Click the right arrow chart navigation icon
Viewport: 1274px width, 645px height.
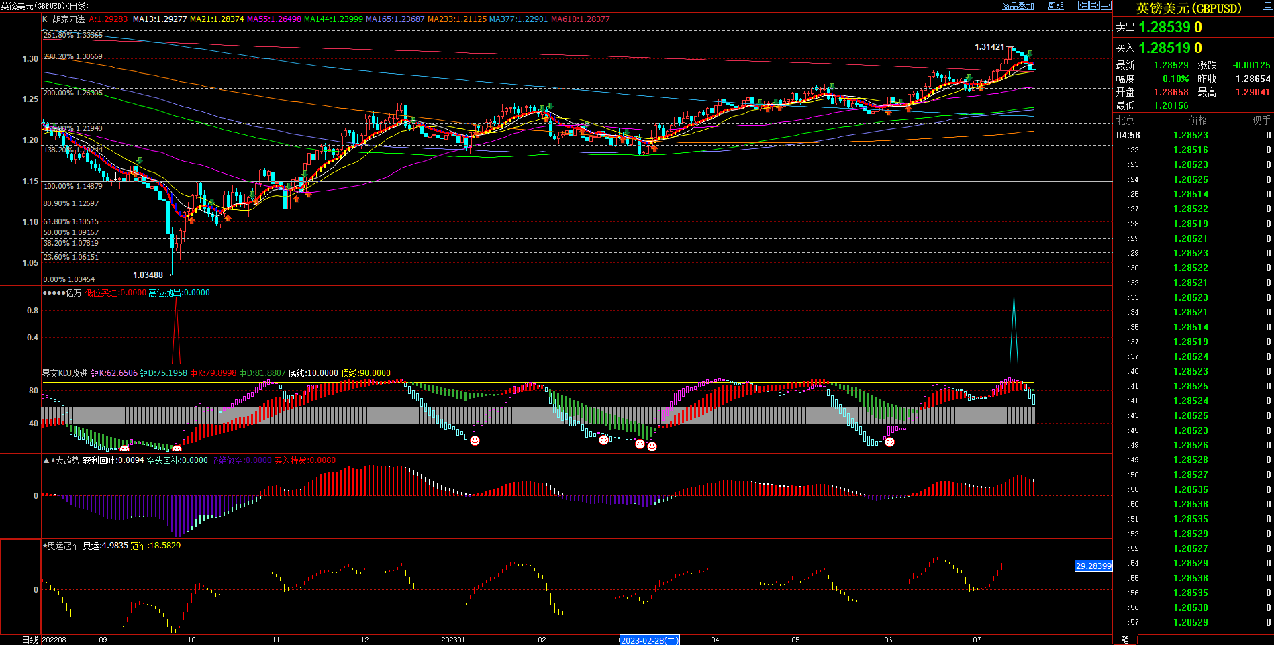1094,5
